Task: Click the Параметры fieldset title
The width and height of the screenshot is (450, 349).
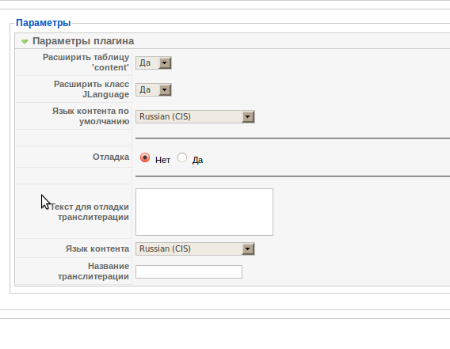Action: tap(44, 23)
